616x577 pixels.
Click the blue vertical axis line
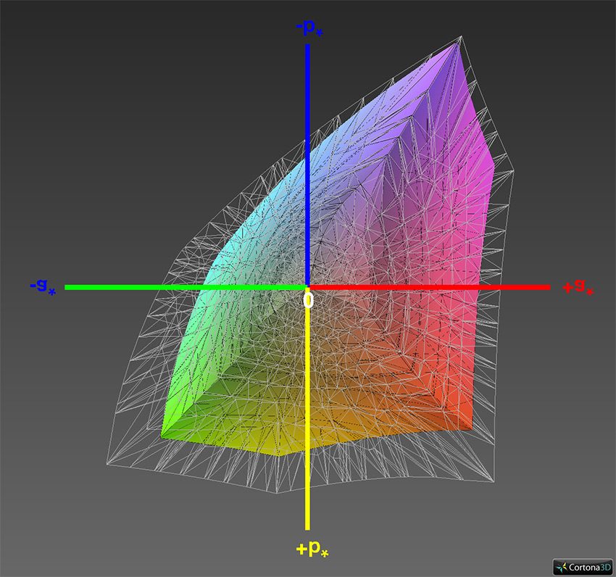point(307,165)
